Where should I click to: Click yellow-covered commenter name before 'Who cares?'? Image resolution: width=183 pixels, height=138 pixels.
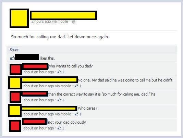[x=49, y=109]
